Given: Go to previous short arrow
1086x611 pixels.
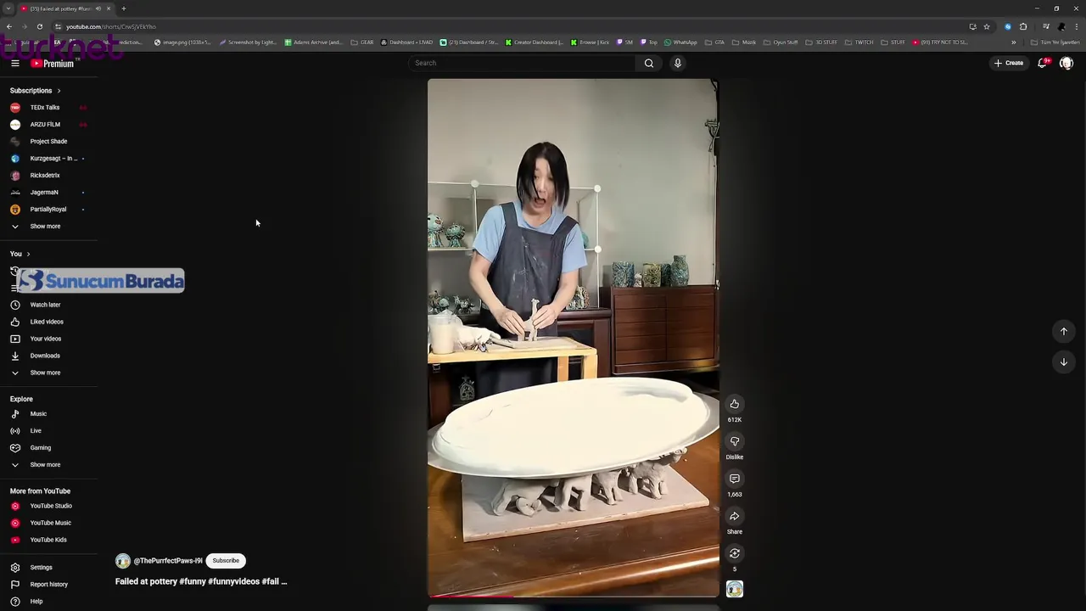Looking at the screenshot, I should point(1064,331).
